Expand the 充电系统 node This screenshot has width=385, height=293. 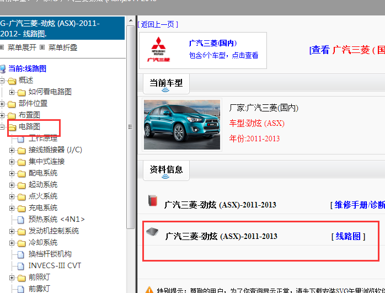click(12, 208)
